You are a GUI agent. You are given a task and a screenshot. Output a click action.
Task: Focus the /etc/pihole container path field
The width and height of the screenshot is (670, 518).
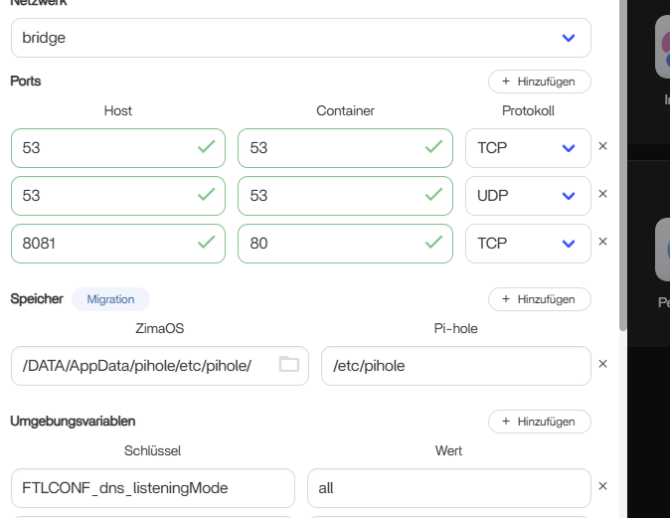pos(455,366)
